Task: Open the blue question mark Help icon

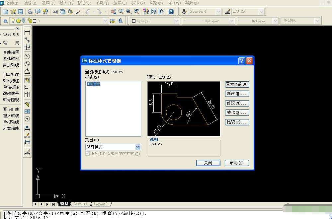Action: [x=171, y=12]
